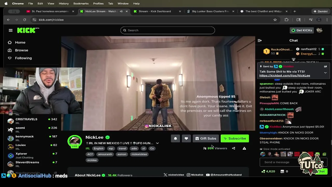Screen dimensions: 332x187
Task: Click the Gemini button
Action: (x=321, y=11)
